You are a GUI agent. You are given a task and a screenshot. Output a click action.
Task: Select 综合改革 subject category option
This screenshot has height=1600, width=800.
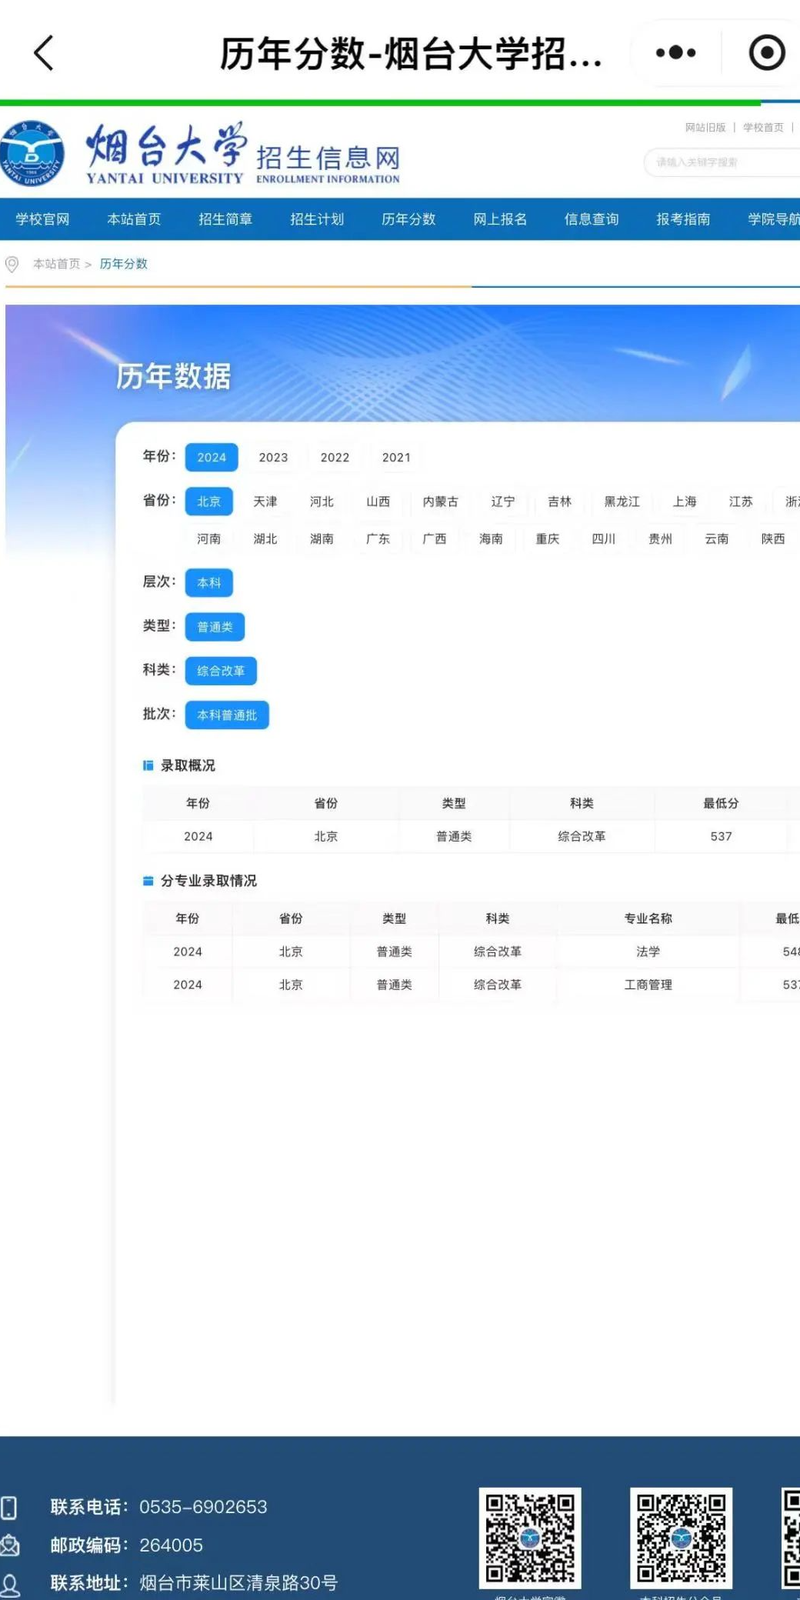click(221, 671)
